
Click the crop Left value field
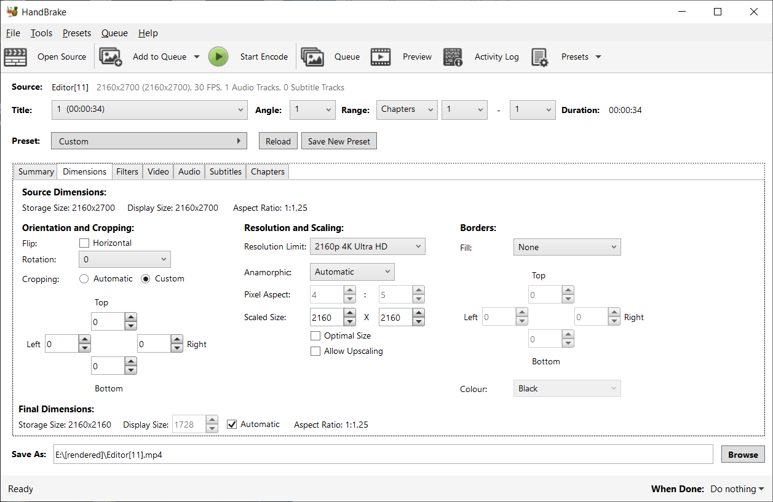tap(62, 343)
